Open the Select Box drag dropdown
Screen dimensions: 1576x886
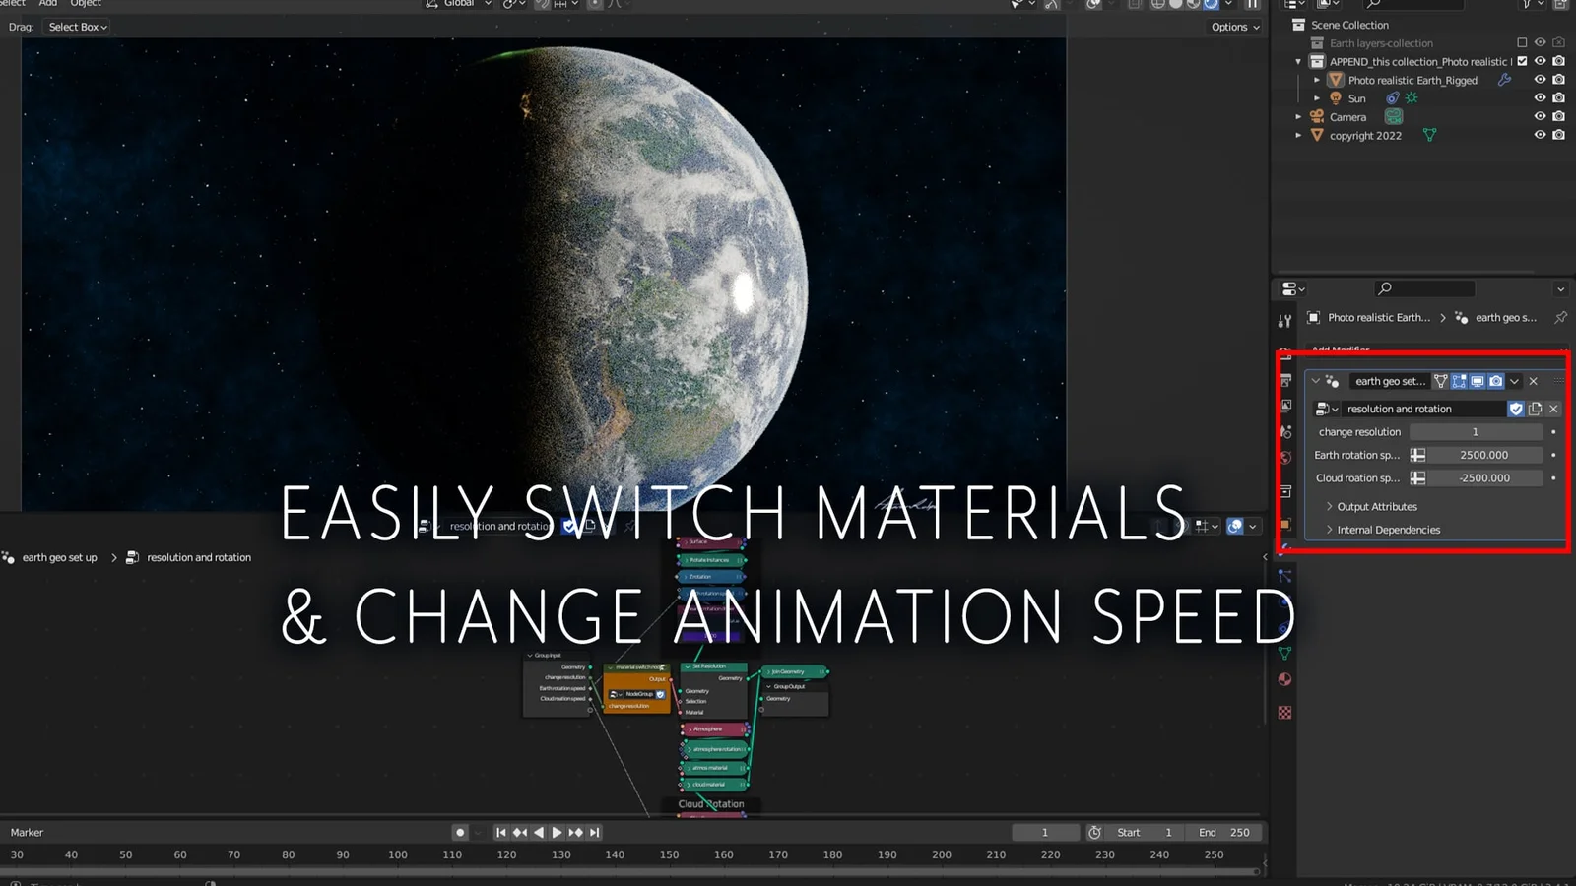(x=78, y=27)
